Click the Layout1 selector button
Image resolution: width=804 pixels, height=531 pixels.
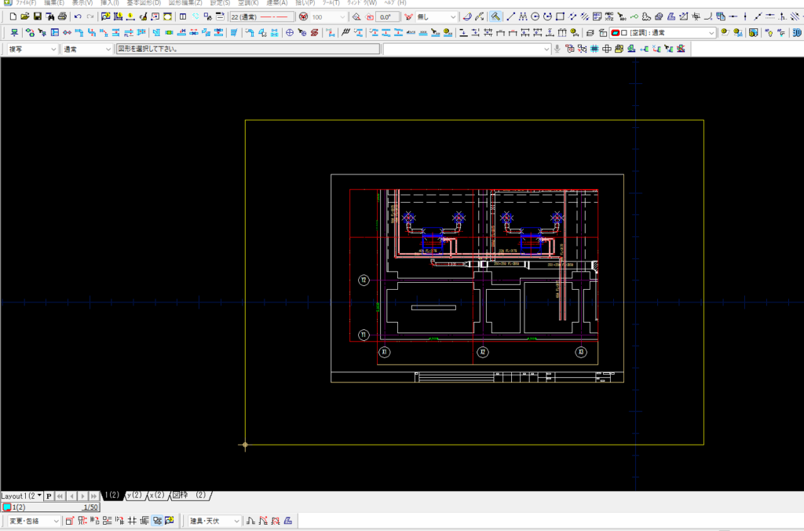pos(21,496)
